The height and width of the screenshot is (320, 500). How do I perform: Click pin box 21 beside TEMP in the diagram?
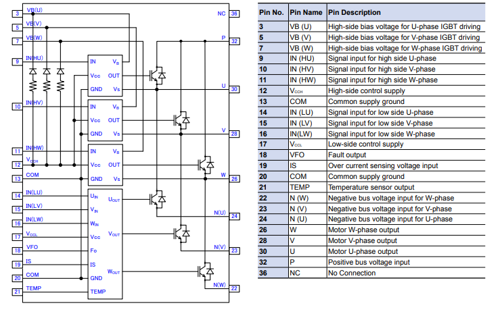pyautogui.click(x=17, y=292)
